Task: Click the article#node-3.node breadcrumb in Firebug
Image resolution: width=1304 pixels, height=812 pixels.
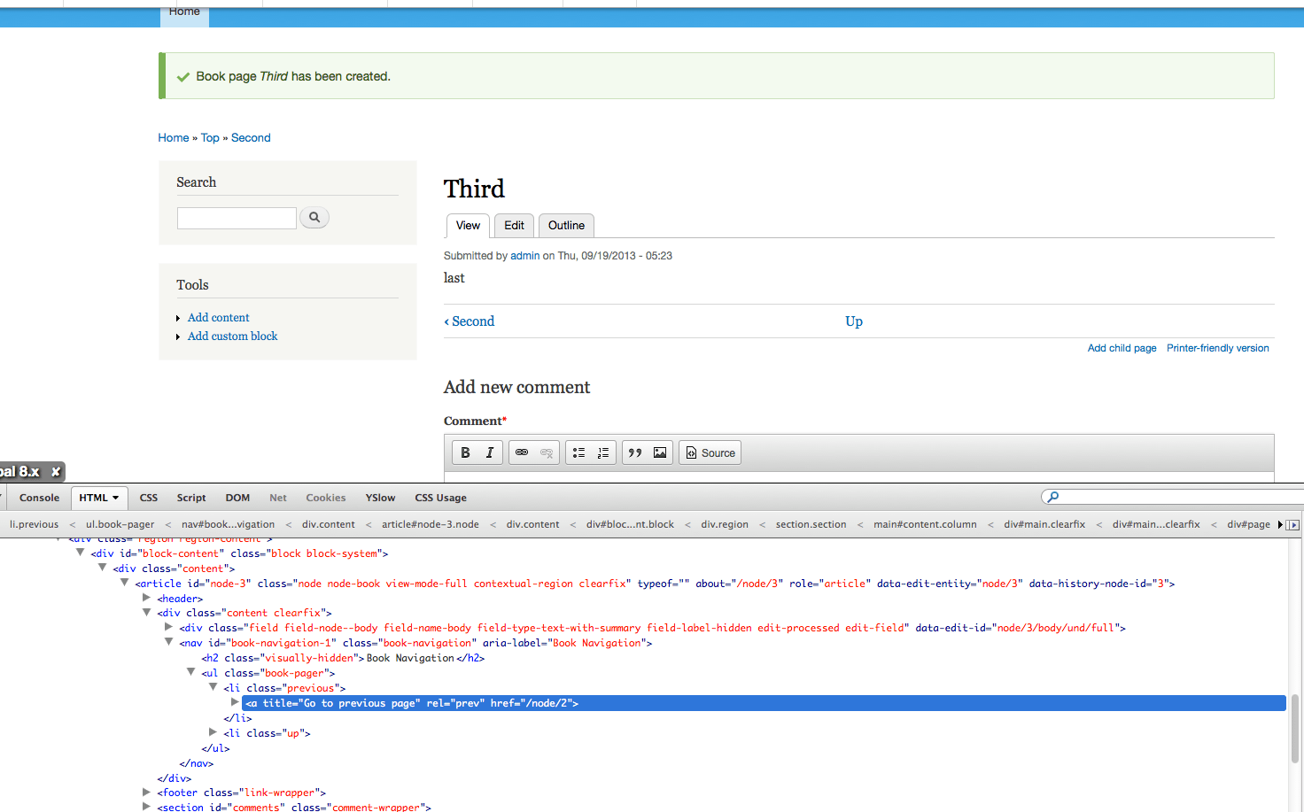Action: 431,523
